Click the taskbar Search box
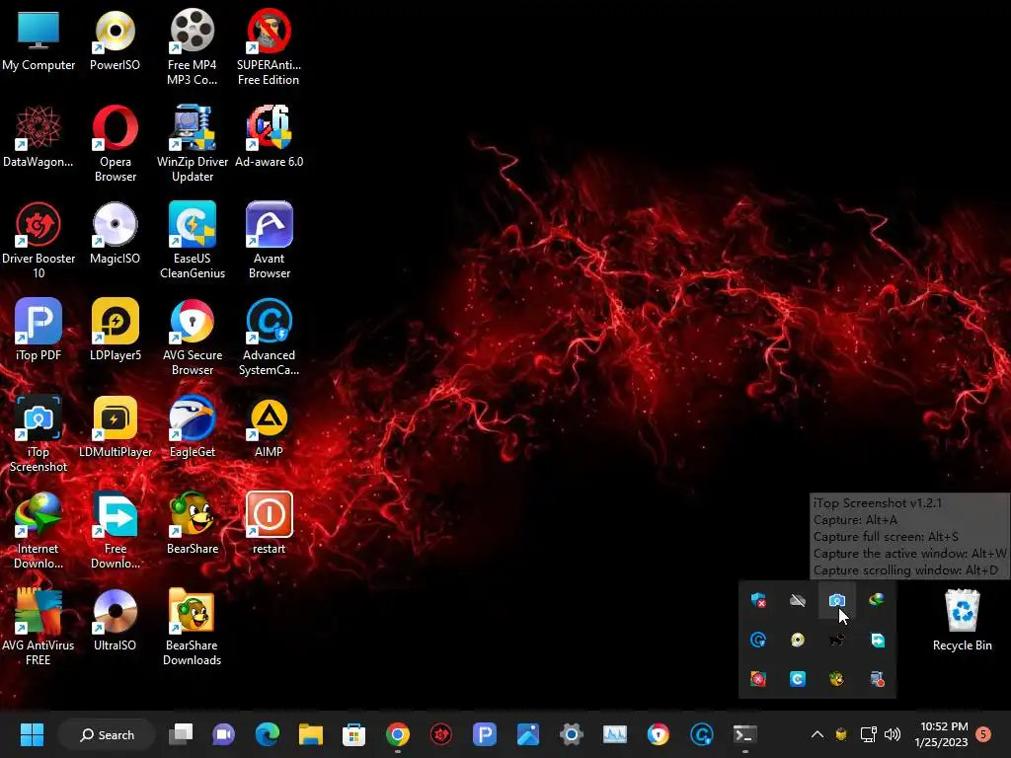The height and width of the screenshot is (758, 1011). [x=107, y=734]
